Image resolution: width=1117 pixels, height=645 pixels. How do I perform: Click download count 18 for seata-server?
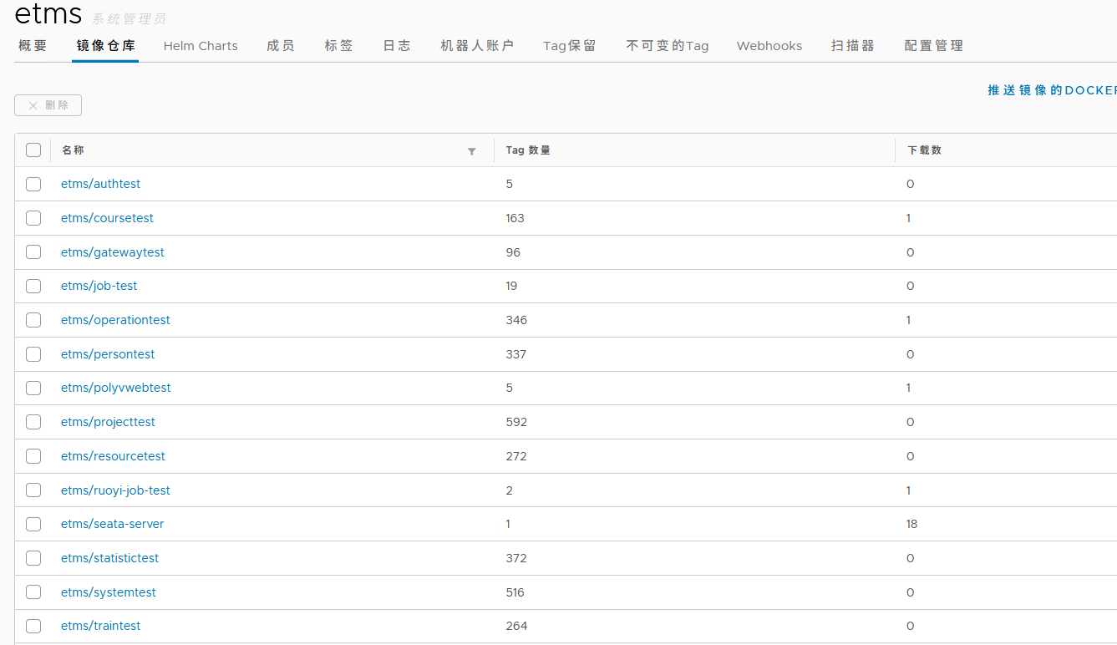click(x=912, y=524)
